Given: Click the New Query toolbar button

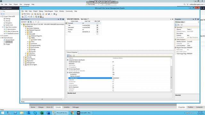Looking at the screenshot, I should click(26, 14).
